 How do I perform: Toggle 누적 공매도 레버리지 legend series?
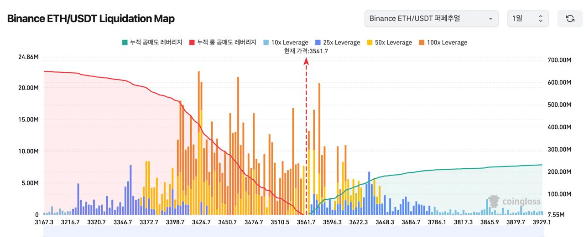(152, 42)
